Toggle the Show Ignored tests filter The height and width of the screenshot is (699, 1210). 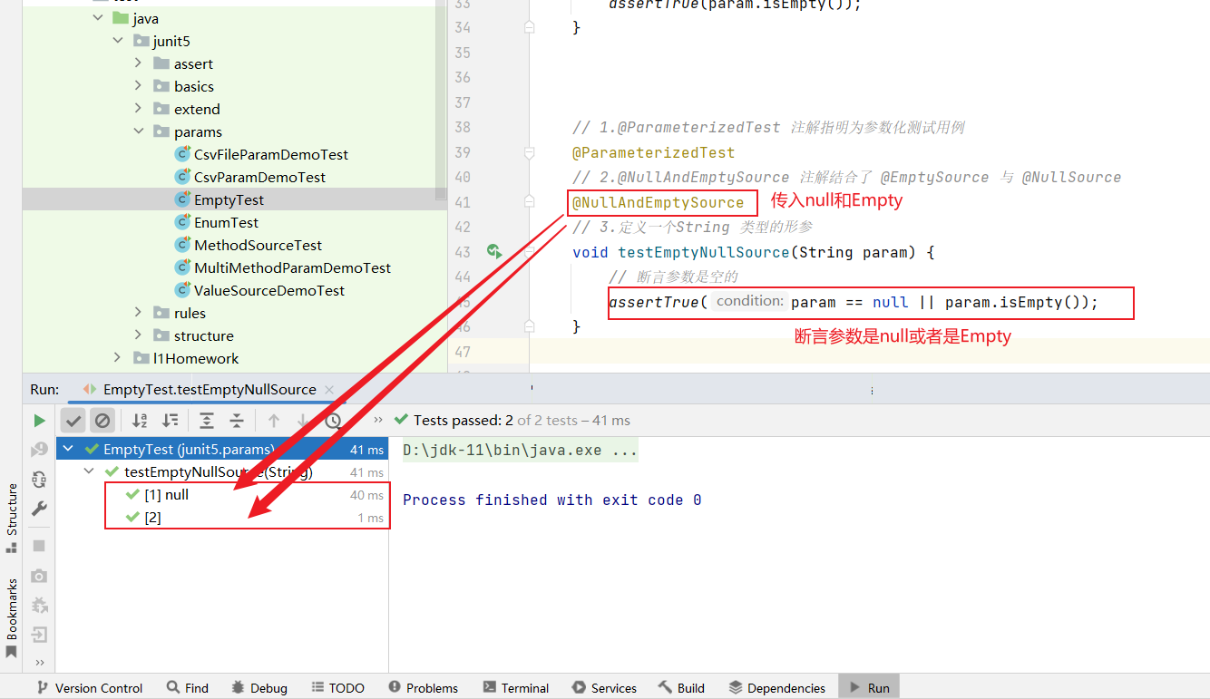point(102,421)
